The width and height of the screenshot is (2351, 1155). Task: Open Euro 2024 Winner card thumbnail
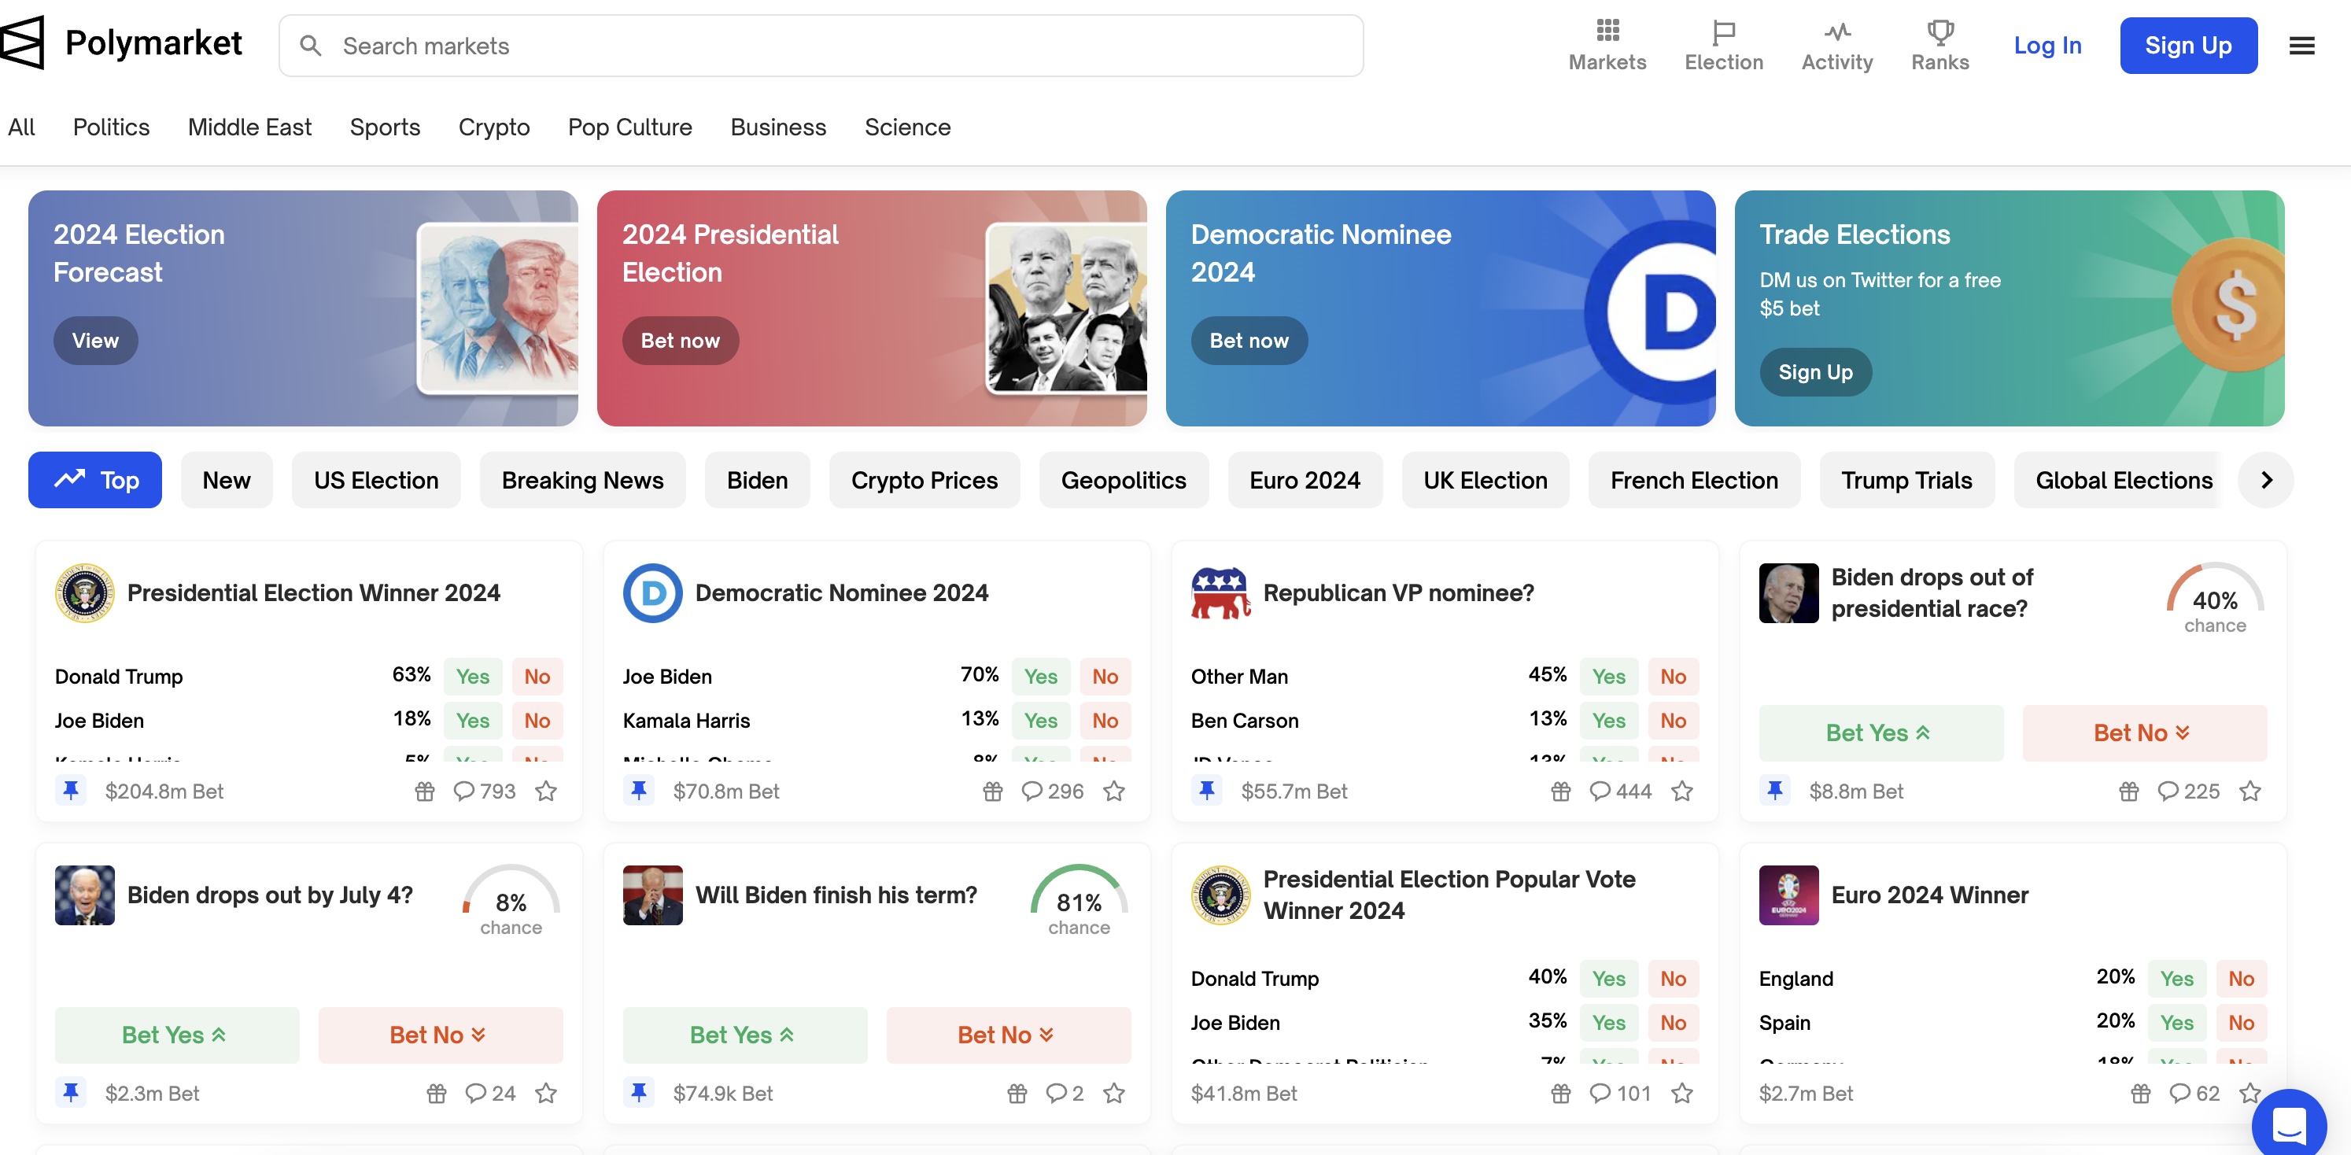[1788, 895]
